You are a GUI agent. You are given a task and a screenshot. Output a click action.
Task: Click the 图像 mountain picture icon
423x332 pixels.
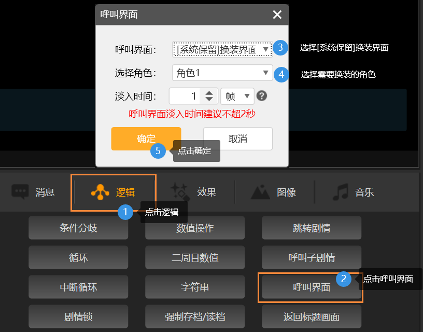[260, 192]
